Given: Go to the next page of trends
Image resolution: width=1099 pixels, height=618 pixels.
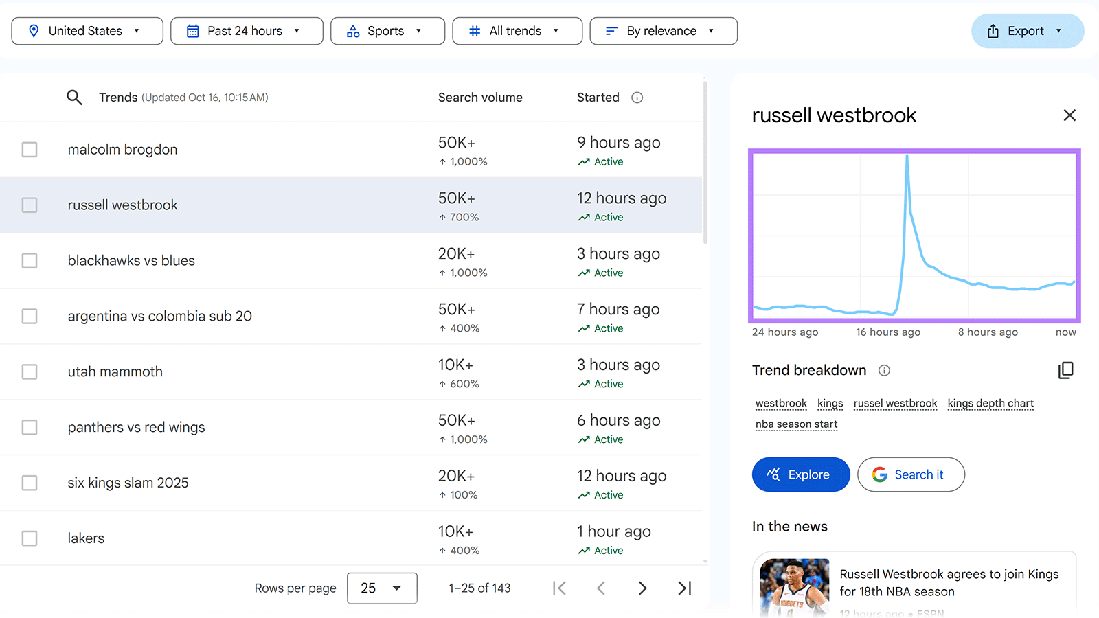Looking at the screenshot, I should 642,588.
